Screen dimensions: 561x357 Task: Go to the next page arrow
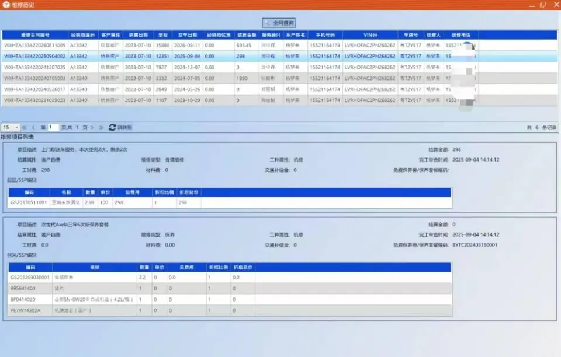click(92, 127)
